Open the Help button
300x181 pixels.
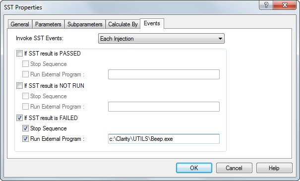click(274, 168)
